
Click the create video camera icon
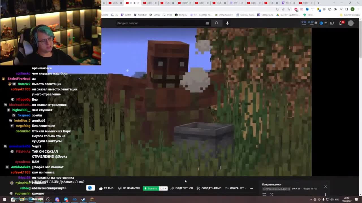coord(332,23)
